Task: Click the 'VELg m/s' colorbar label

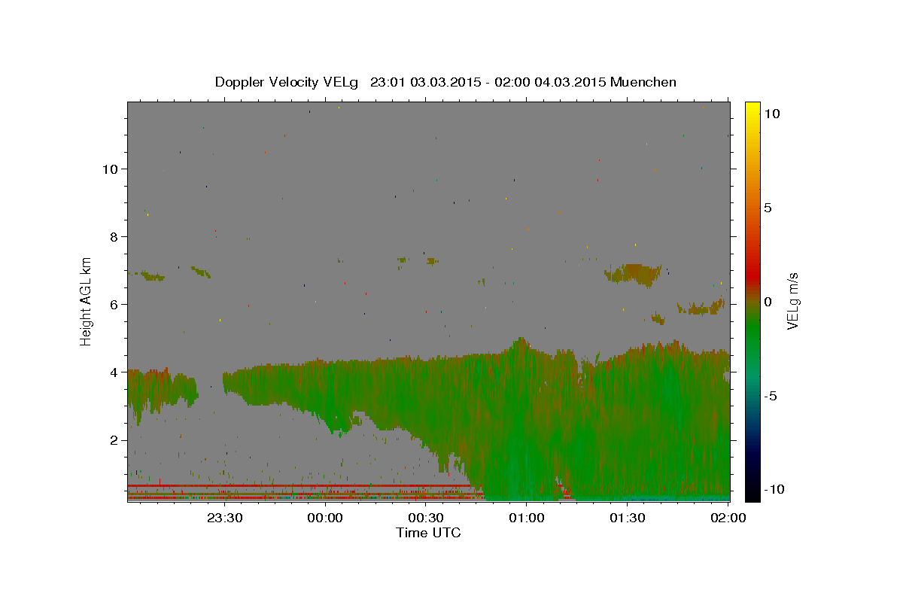Action: click(792, 299)
